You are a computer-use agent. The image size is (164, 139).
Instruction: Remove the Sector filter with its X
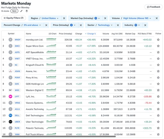tap(118, 25)
